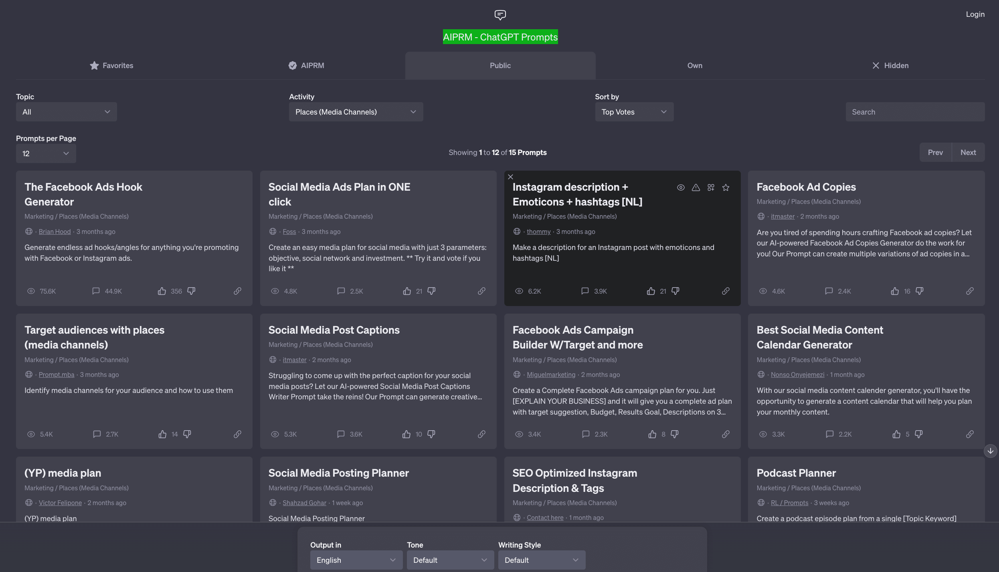Image resolution: width=999 pixels, height=572 pixels.
Task: Click the thumbs up on Facebook Ads Hook Generator
Action: 162,291
